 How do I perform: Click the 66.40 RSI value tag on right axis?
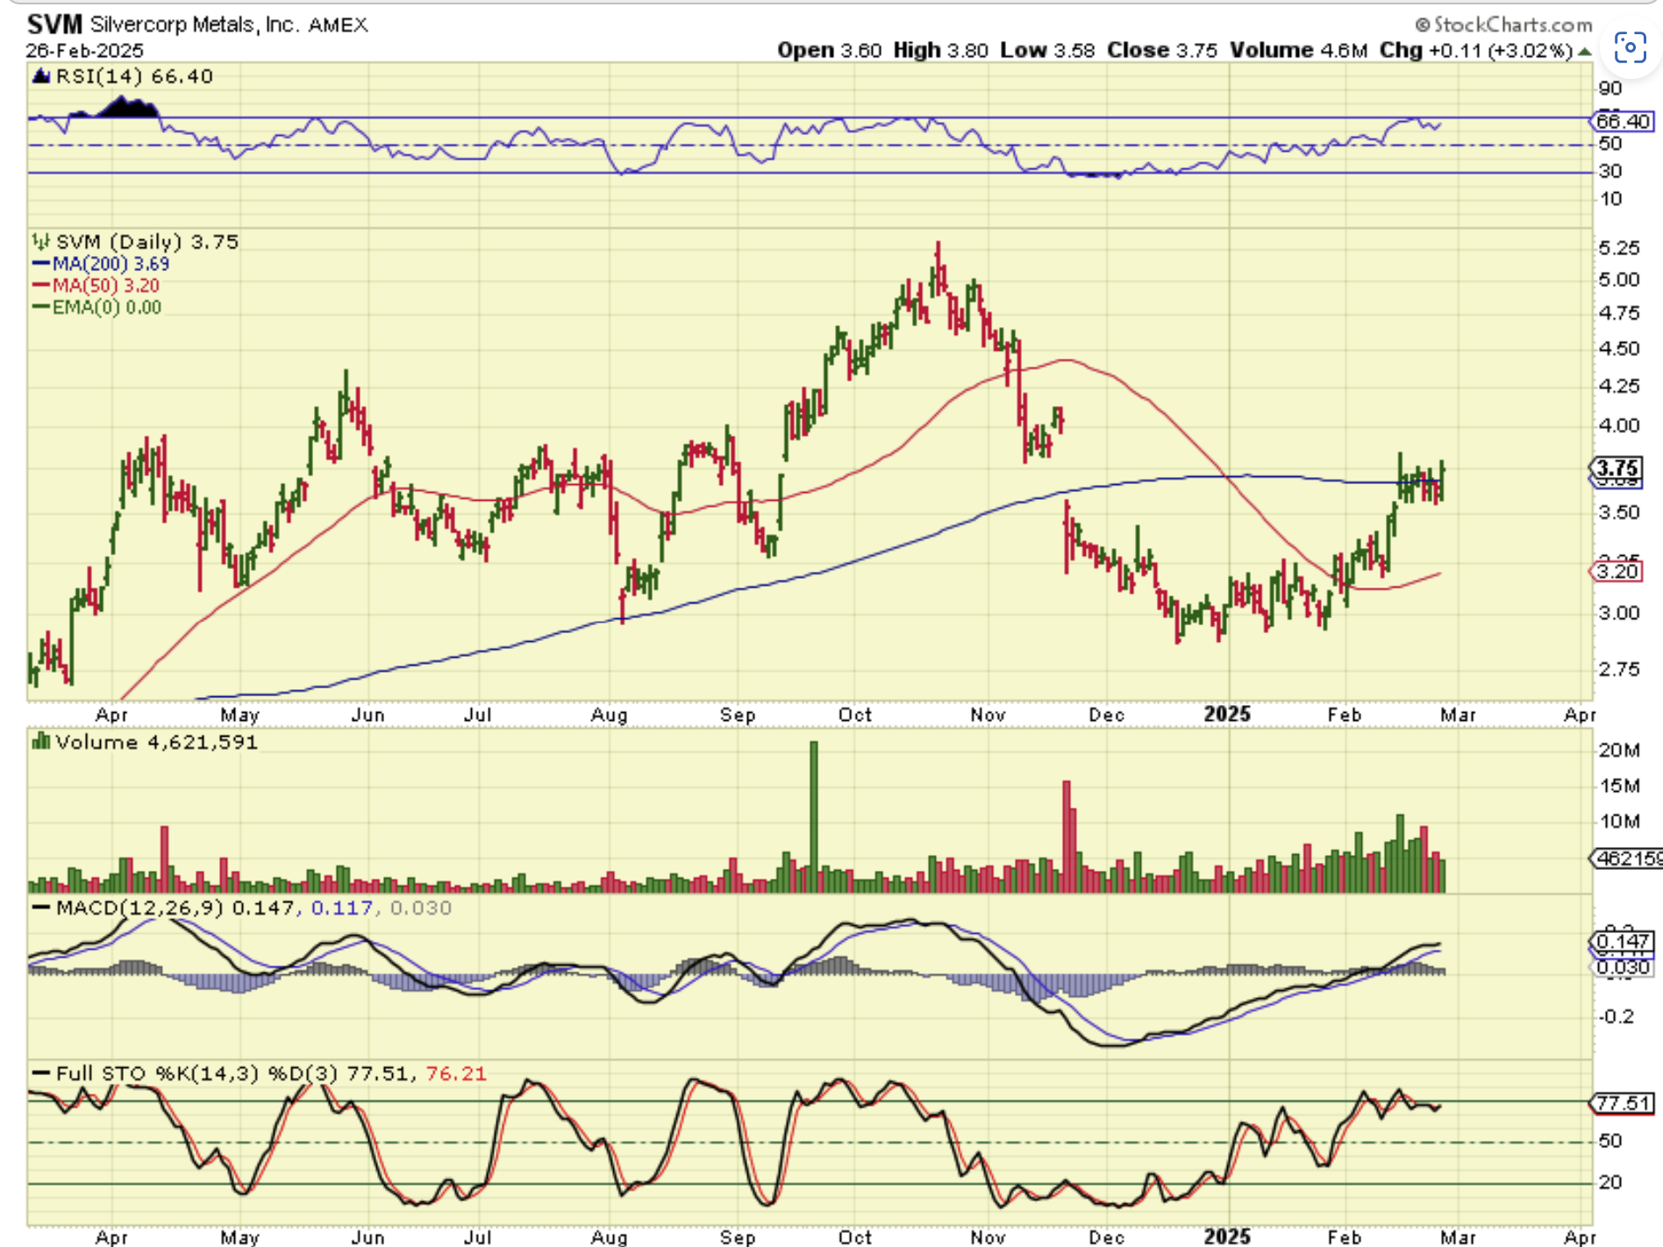click(1623, 121)
